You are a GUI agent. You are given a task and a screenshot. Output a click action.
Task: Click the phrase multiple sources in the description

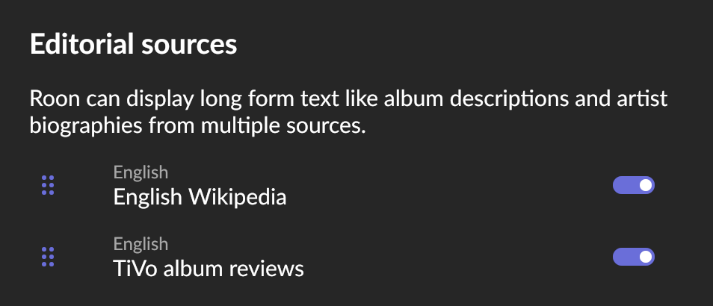pyautogui.click(x=283, y=126)
